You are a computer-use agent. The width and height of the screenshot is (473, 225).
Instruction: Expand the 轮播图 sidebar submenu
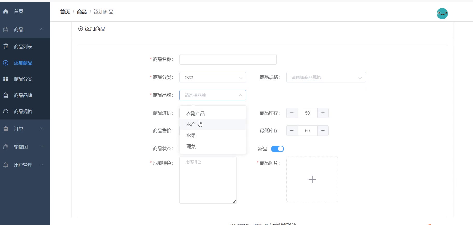[x=41, y=146]
